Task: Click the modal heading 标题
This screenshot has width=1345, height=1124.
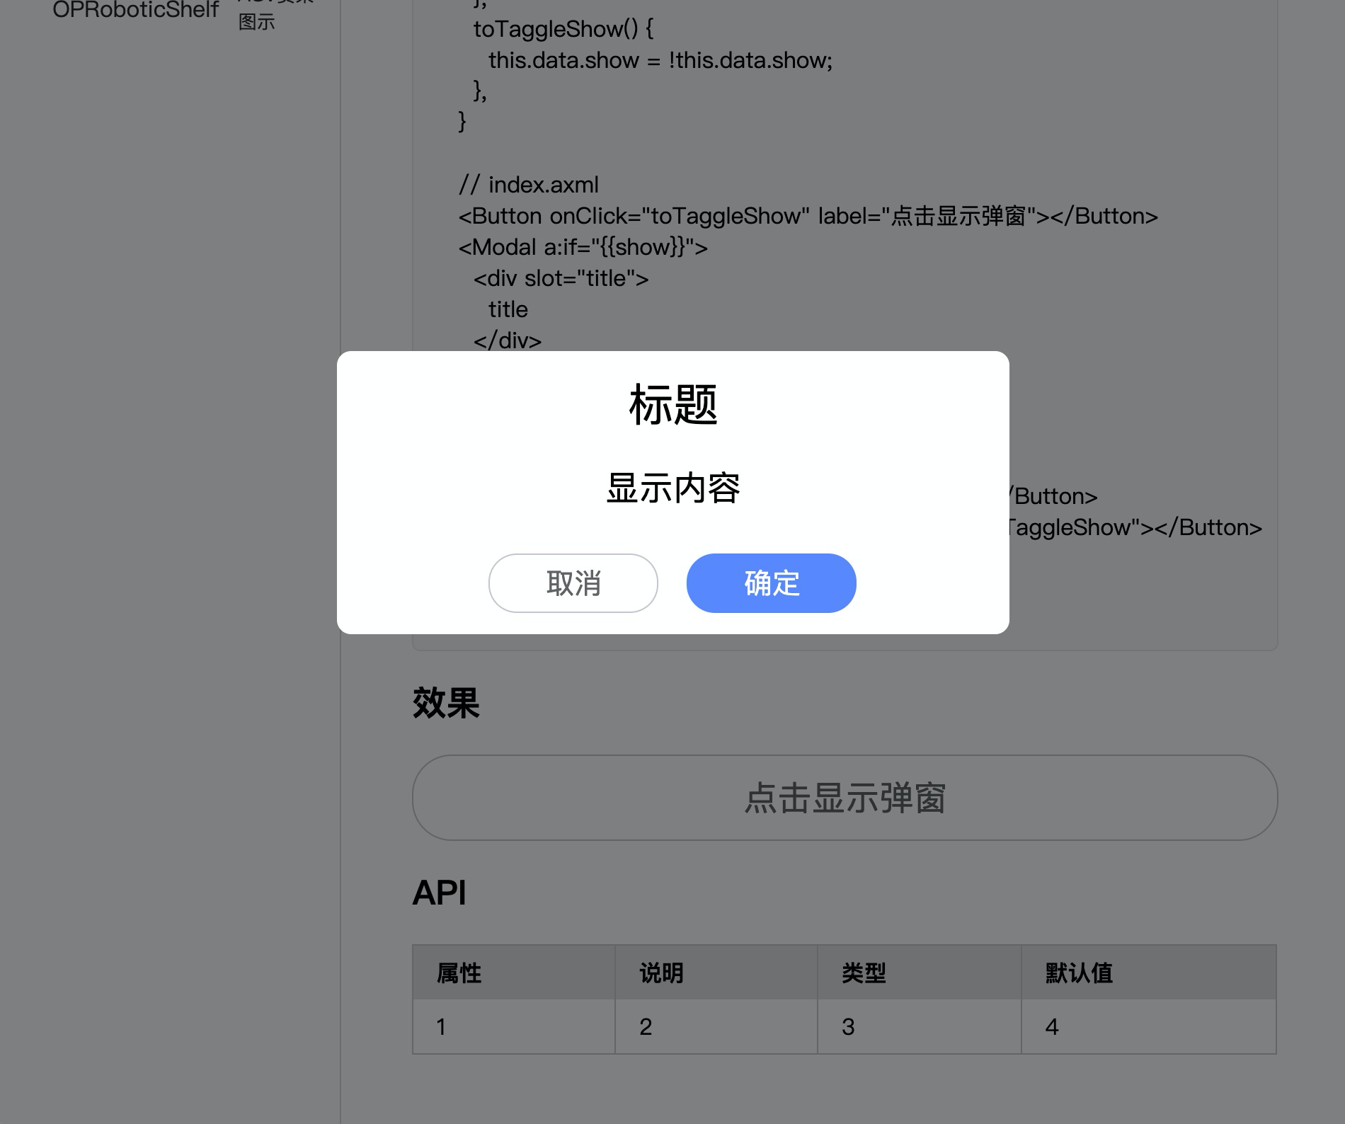Action: pos(672,405)
